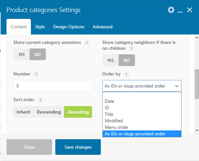
Task: Set Sort order to Descending
Action: pos(49,112)
